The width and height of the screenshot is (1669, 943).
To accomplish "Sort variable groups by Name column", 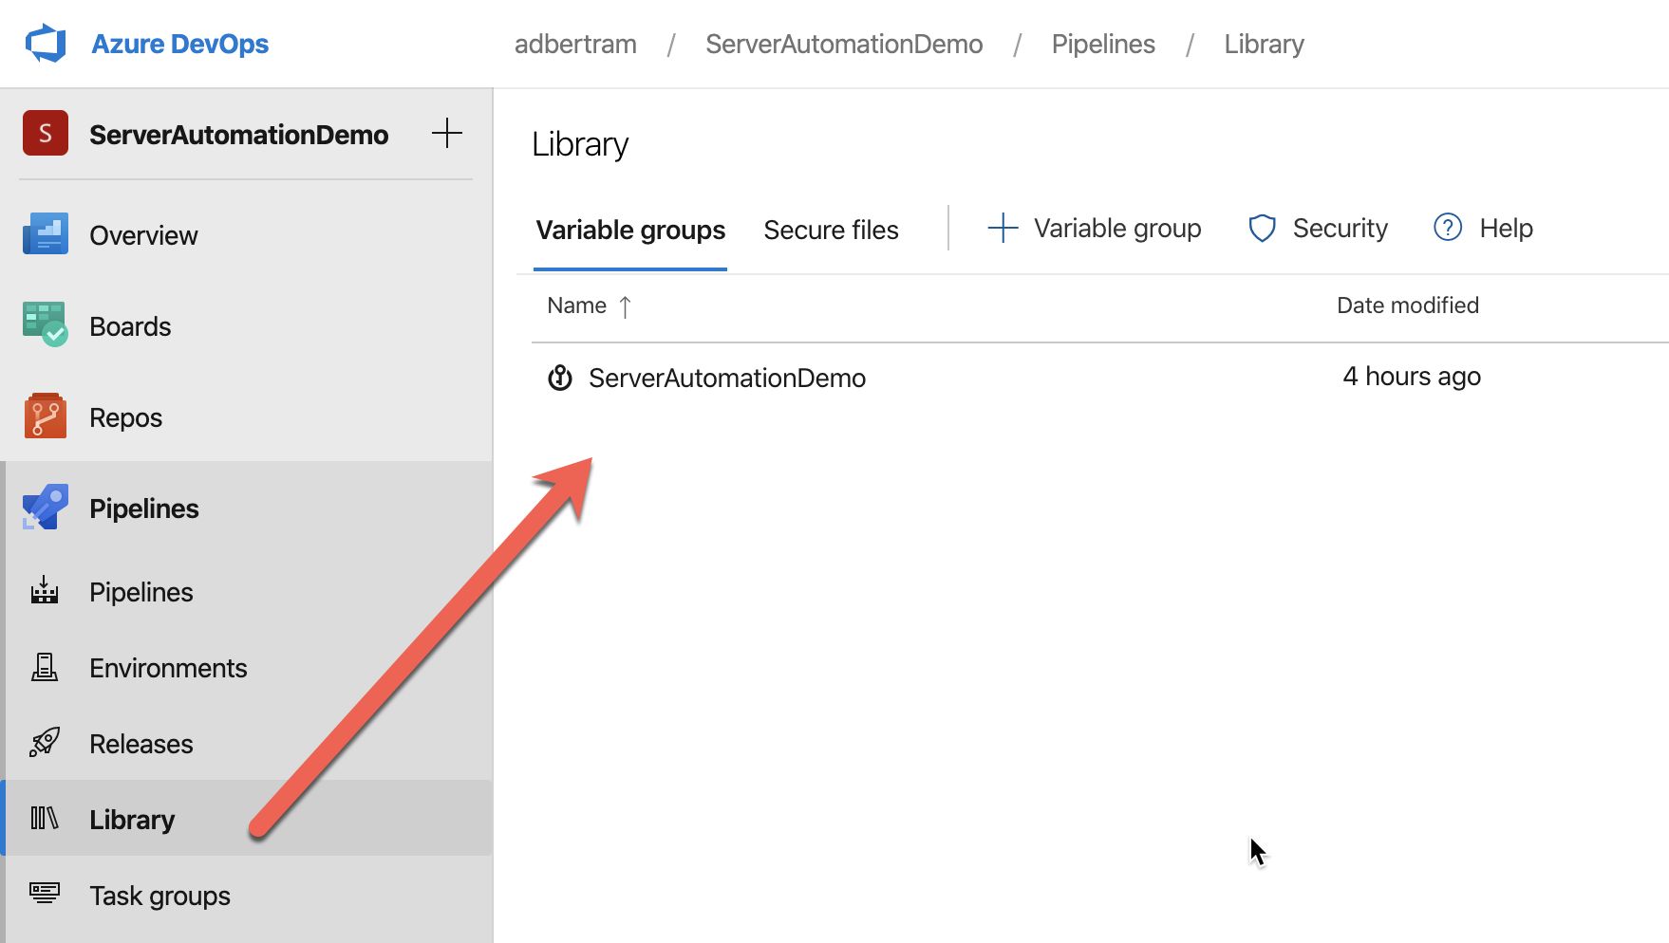I will pos(577,305).
